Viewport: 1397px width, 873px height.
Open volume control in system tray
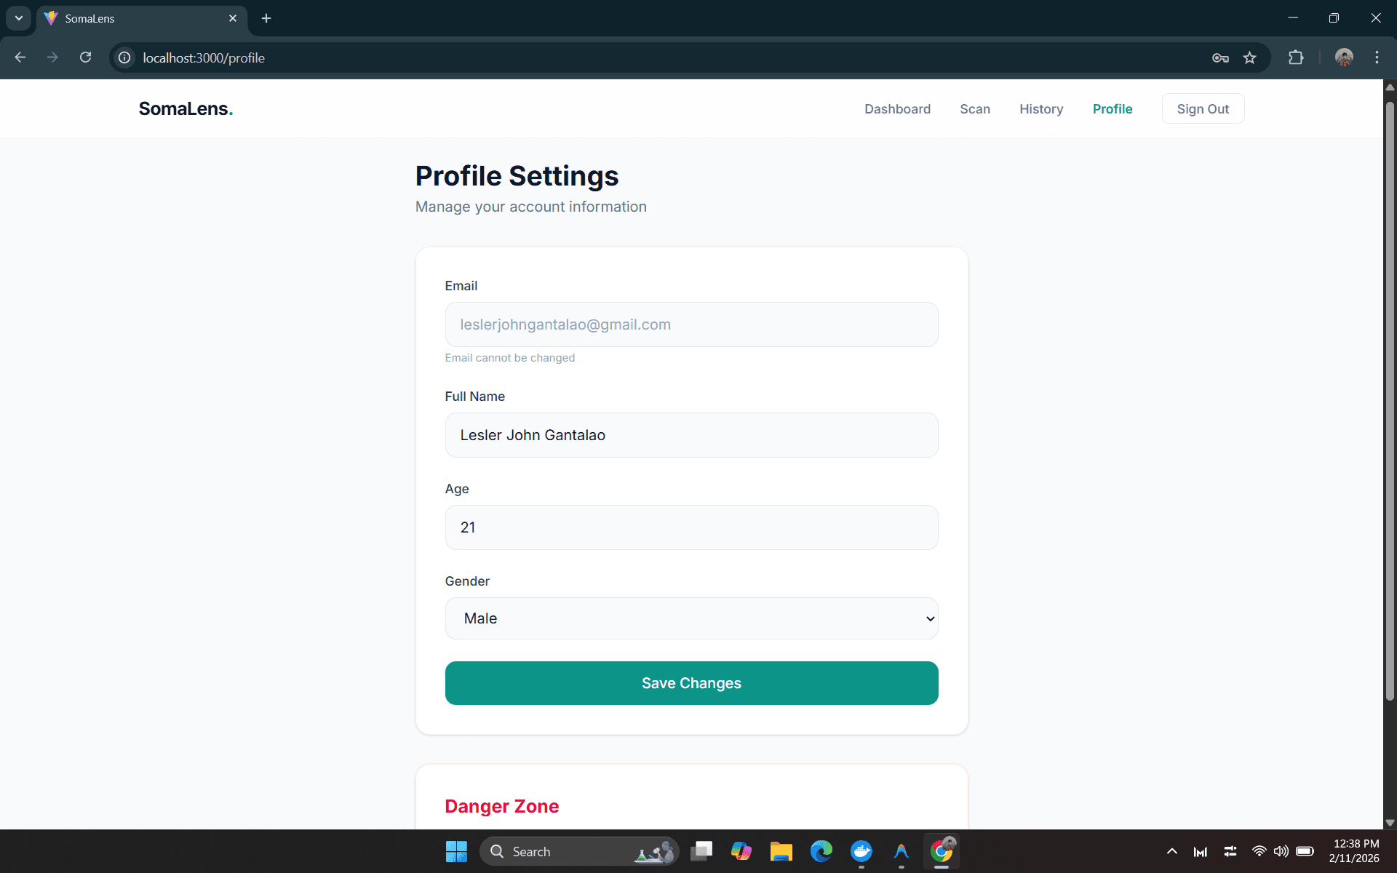pos(1281,851)
